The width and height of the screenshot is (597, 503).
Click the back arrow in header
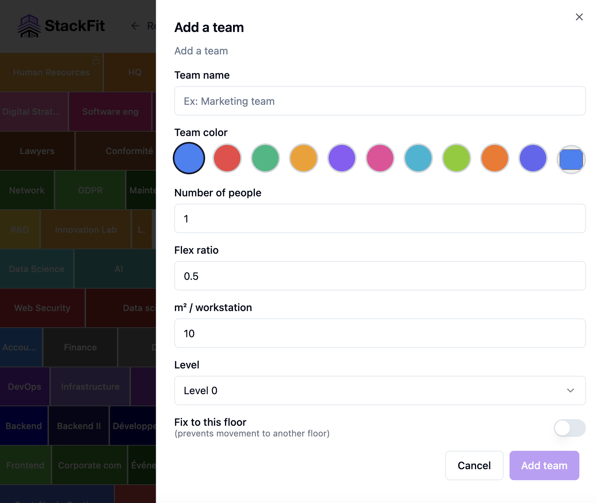(135, 26)
